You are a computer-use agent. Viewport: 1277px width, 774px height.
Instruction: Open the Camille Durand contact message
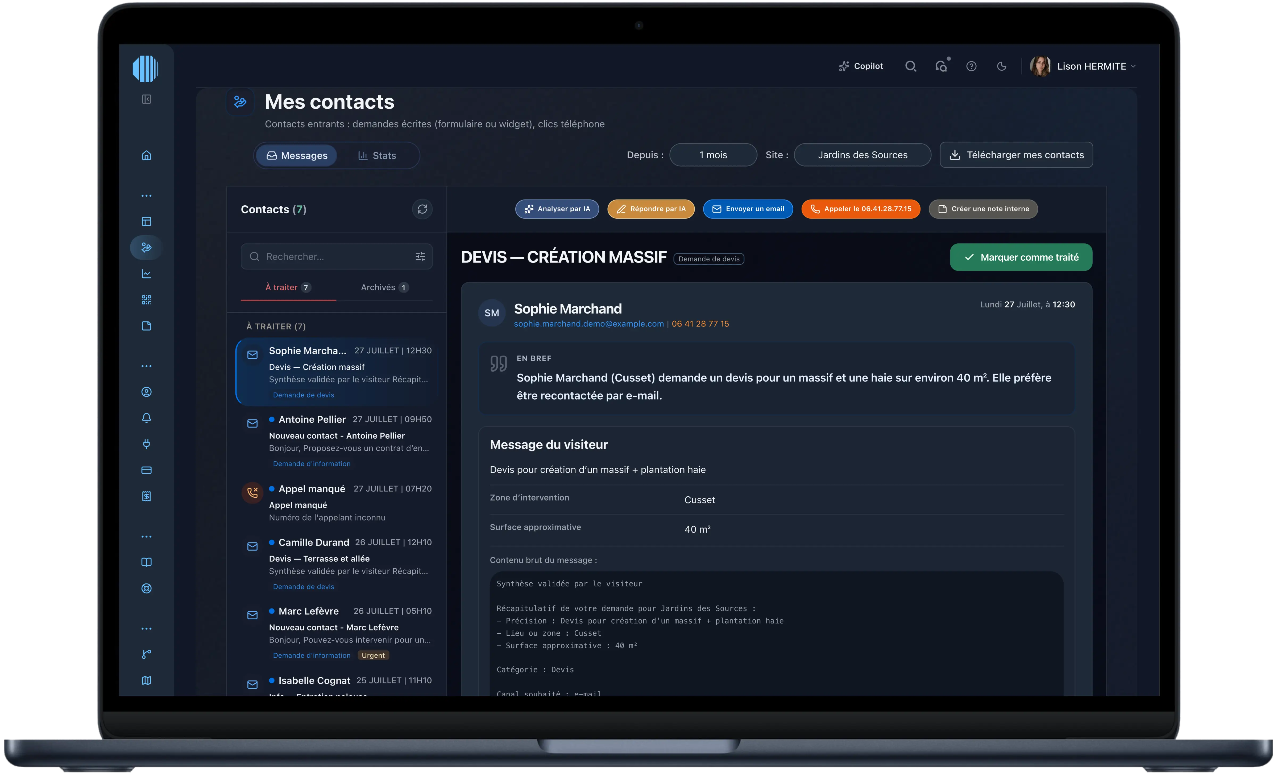coord(337,564)
